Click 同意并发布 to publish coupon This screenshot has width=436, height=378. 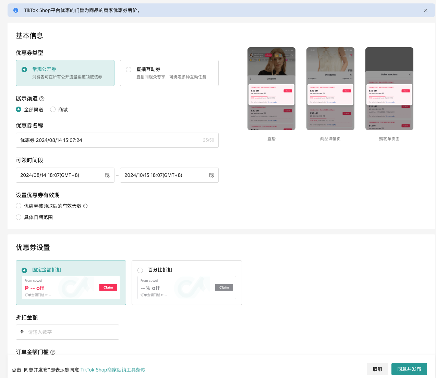pyautogui.click(x=409, y=369)
